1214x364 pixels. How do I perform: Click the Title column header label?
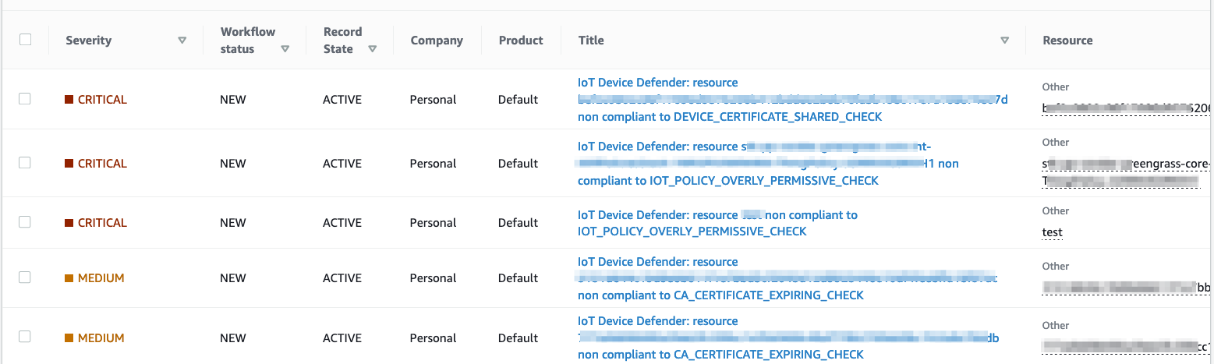tap(591, 41)
